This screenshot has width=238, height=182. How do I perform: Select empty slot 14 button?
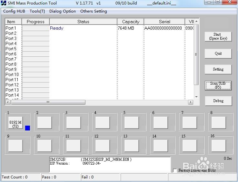[x=161, y=146]
